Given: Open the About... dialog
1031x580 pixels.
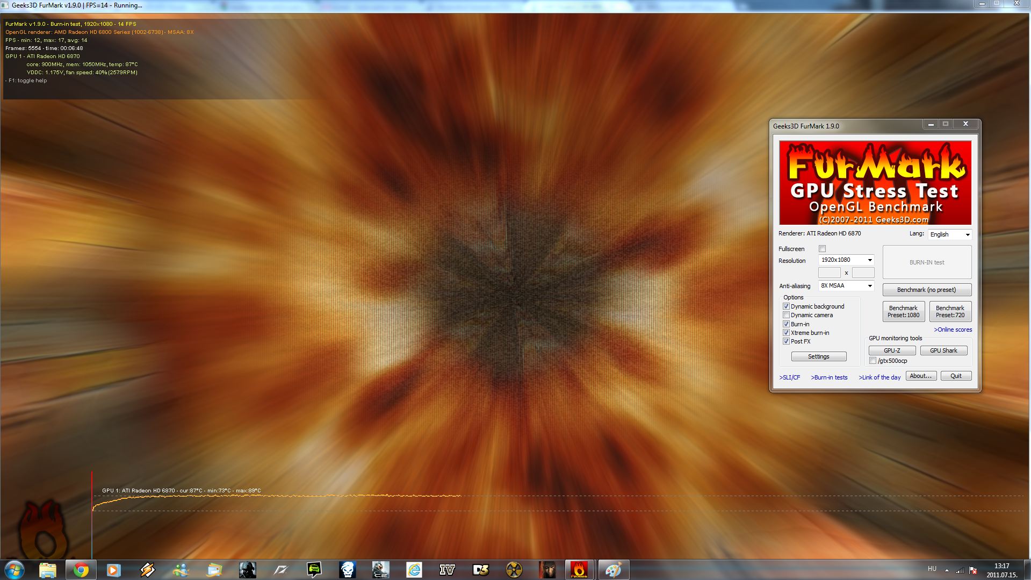Looking at the screenshot, I should [x=921, y=376].
